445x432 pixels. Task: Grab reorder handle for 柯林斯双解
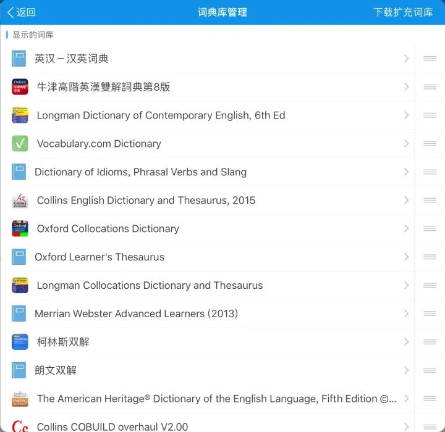click(430, 342)
